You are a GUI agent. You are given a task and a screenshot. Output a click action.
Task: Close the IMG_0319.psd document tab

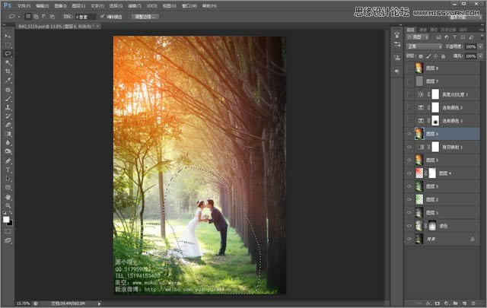coord(97,27)
